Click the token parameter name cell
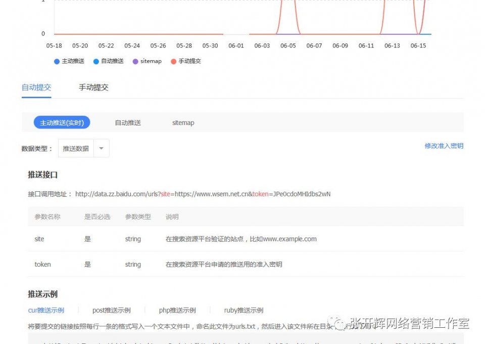This screenshot has height=344, width=485. 42,265
